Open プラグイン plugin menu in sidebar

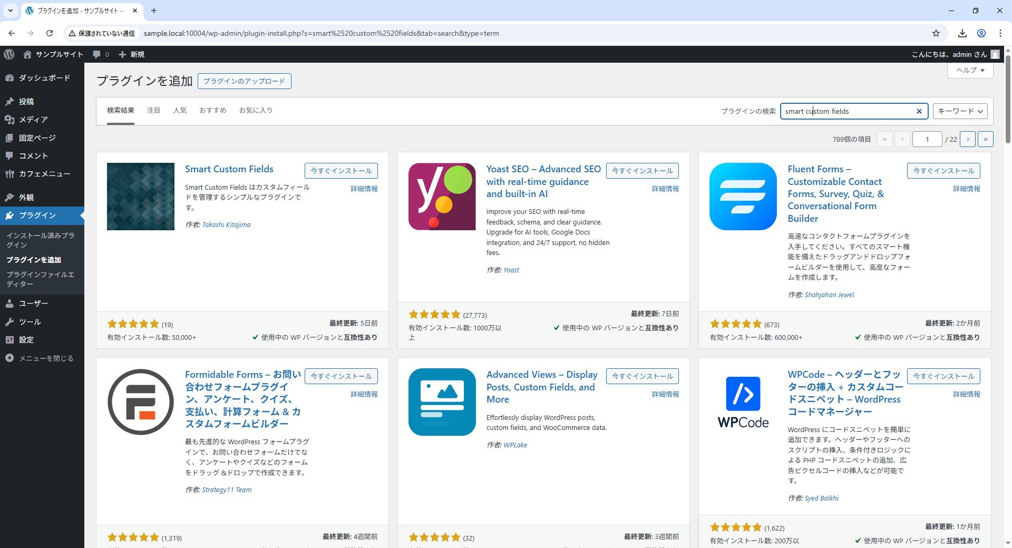point(42,216)
